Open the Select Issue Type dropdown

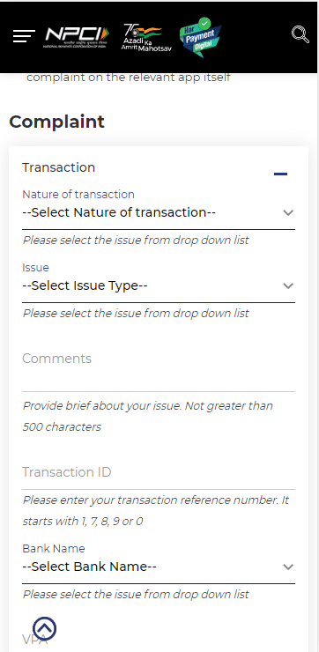tap(159, 285)
